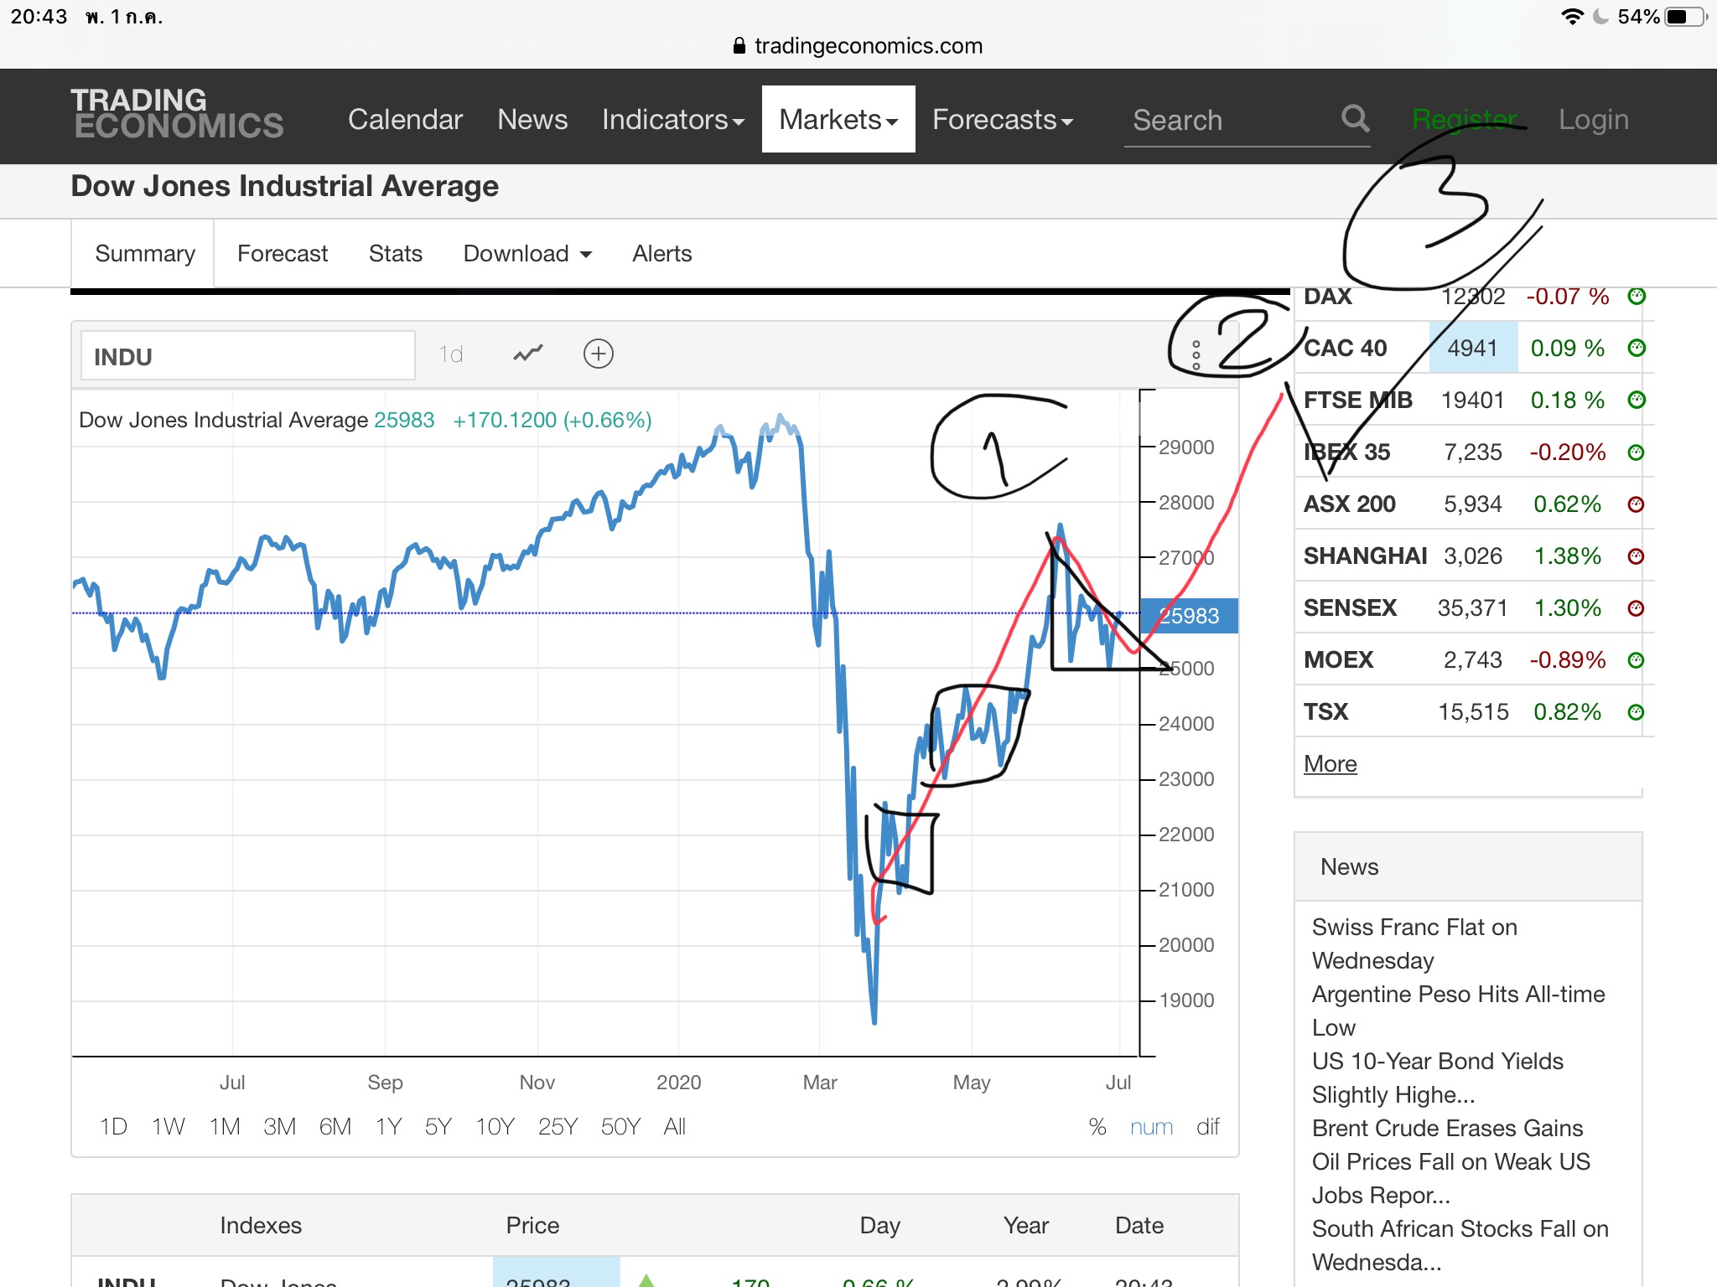1717x1287 pixels.
Task: Go to News in navigation
Action: pos(532,119)
